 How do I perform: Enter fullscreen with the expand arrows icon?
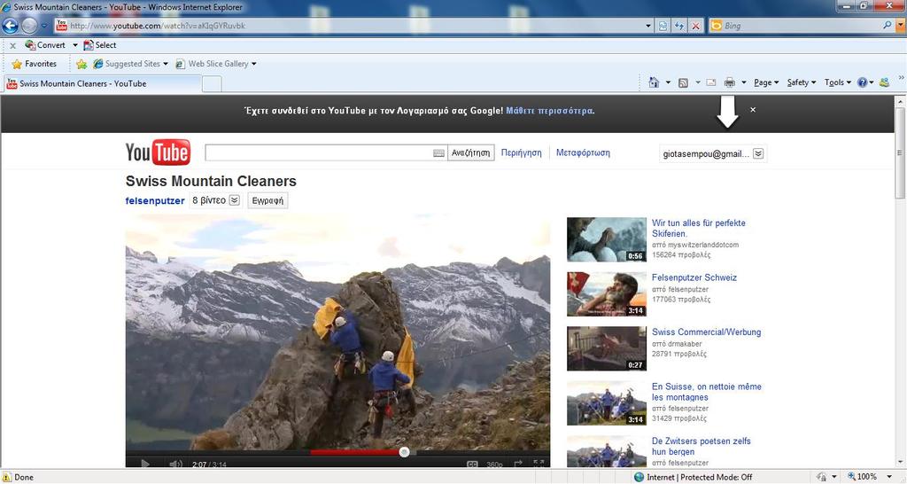click(x=539, y=464)
